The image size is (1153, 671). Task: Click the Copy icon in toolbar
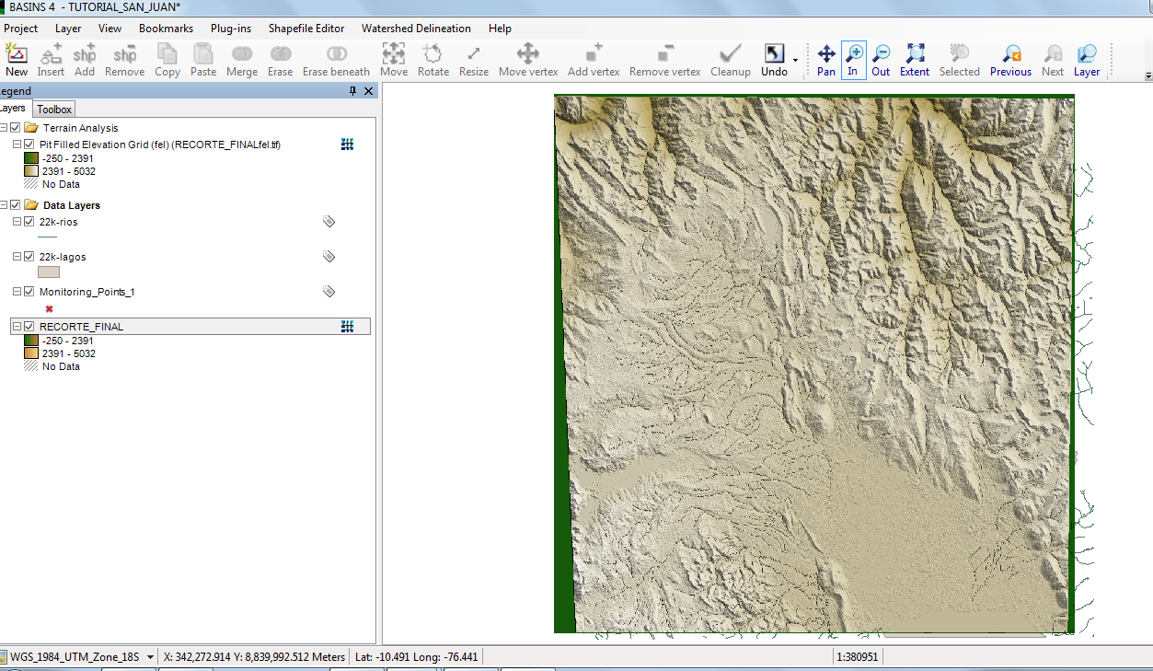[x=167, y=54]
